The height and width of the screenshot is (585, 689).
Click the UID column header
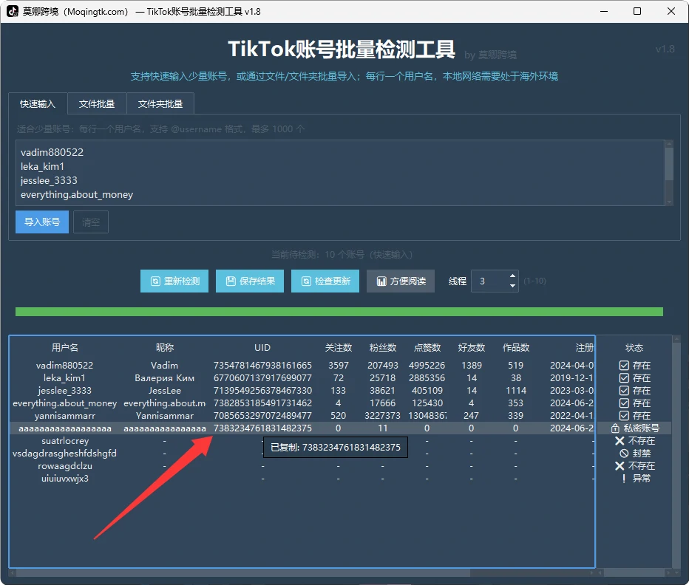click(x=262, y=348)
